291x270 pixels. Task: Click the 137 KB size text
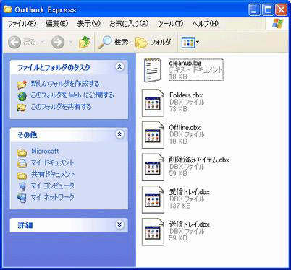click(180, 206)
